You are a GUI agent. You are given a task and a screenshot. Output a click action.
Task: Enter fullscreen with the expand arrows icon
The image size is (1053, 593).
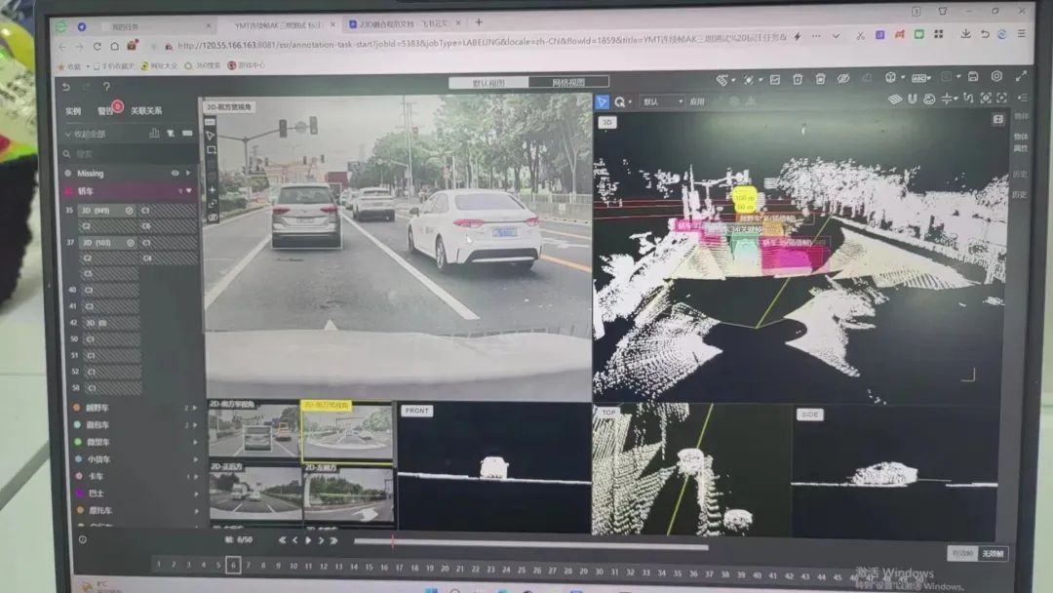1021,76
